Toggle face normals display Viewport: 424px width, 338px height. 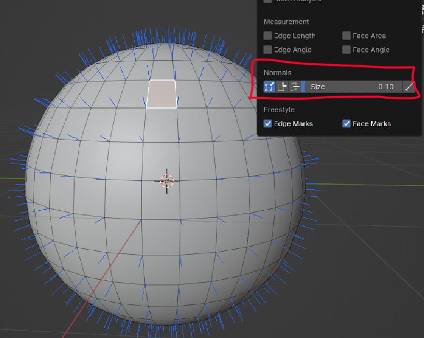(294, 87)
